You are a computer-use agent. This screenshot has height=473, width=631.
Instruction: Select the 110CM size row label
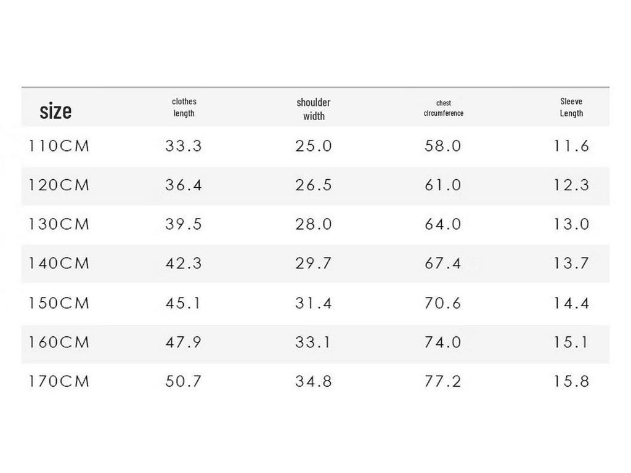coord(59,145)
